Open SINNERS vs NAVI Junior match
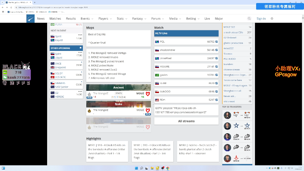 [66, 85]
